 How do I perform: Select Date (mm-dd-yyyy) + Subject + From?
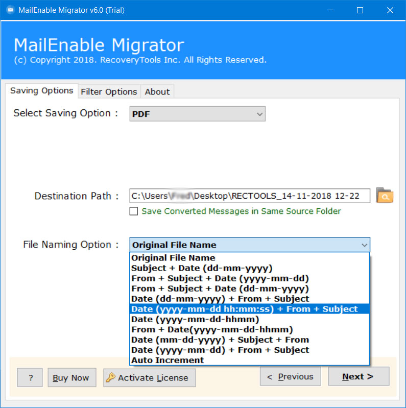pyautogui.click(x=249, y=340)
